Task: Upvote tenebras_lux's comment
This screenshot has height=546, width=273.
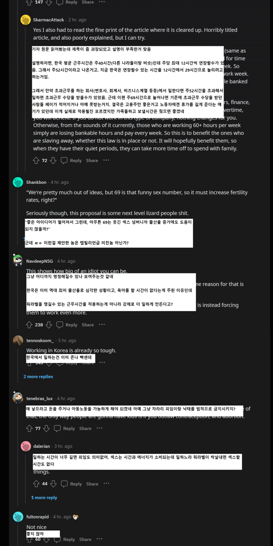Action: [29, 428]
